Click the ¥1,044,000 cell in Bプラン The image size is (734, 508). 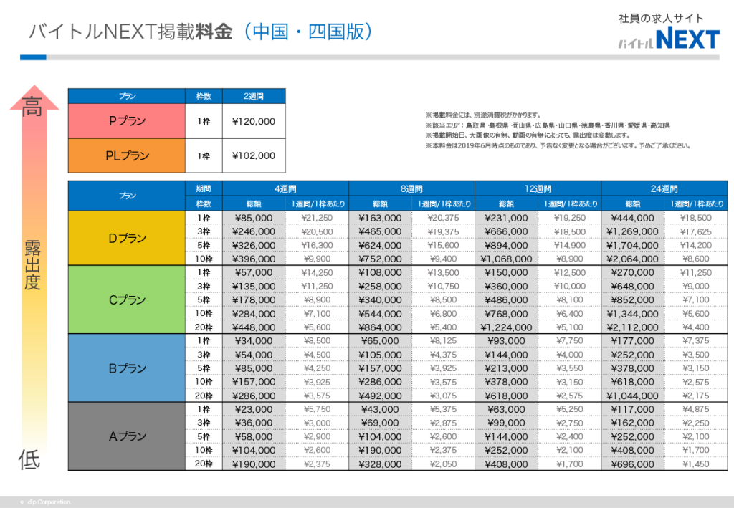coord(632,396)
